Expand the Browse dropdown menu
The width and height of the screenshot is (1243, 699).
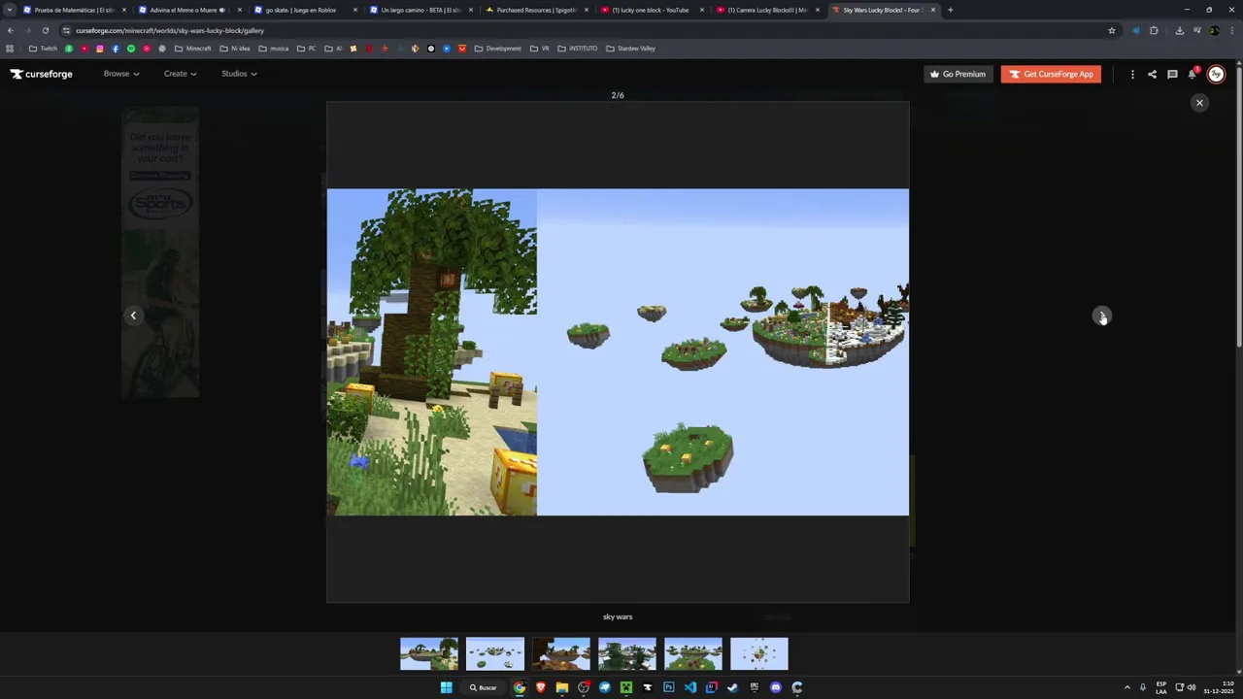coord(121,74)
